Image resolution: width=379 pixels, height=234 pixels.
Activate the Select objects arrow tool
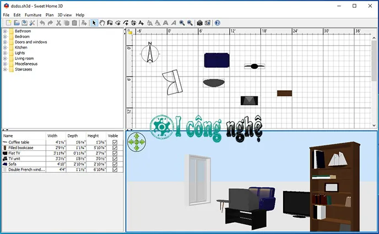click(94, 23)
